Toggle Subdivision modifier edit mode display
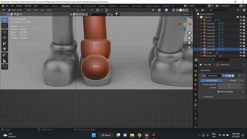Screen dimensions: 247x139 point(227,76)
